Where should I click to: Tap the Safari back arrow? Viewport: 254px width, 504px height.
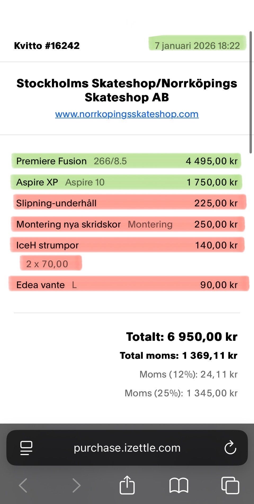(x=23, y=485)
